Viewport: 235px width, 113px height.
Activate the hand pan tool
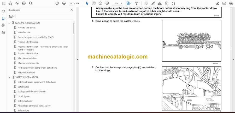point(94,3)
